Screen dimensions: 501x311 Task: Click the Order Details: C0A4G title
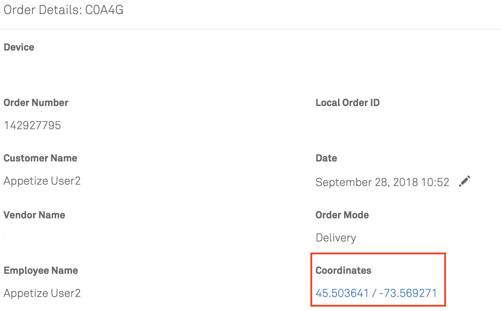63,10
